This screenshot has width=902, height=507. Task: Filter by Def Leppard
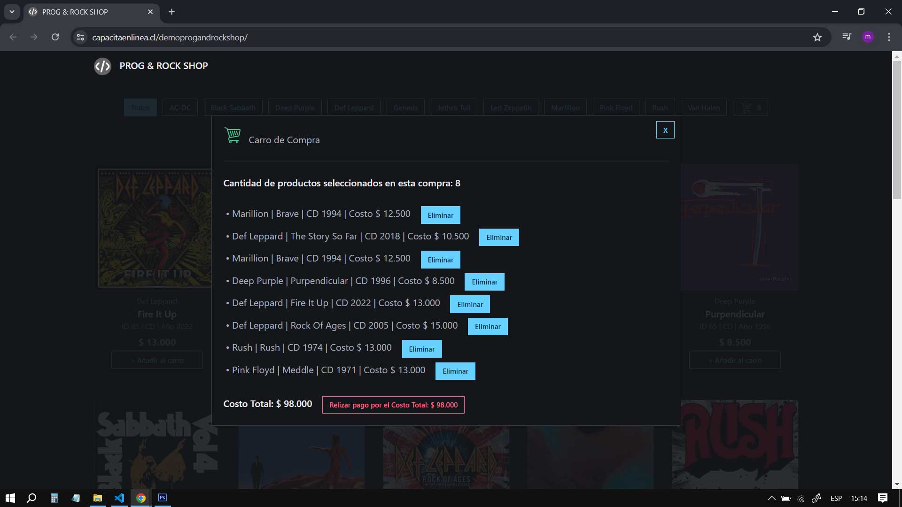[x=354, y=108]
